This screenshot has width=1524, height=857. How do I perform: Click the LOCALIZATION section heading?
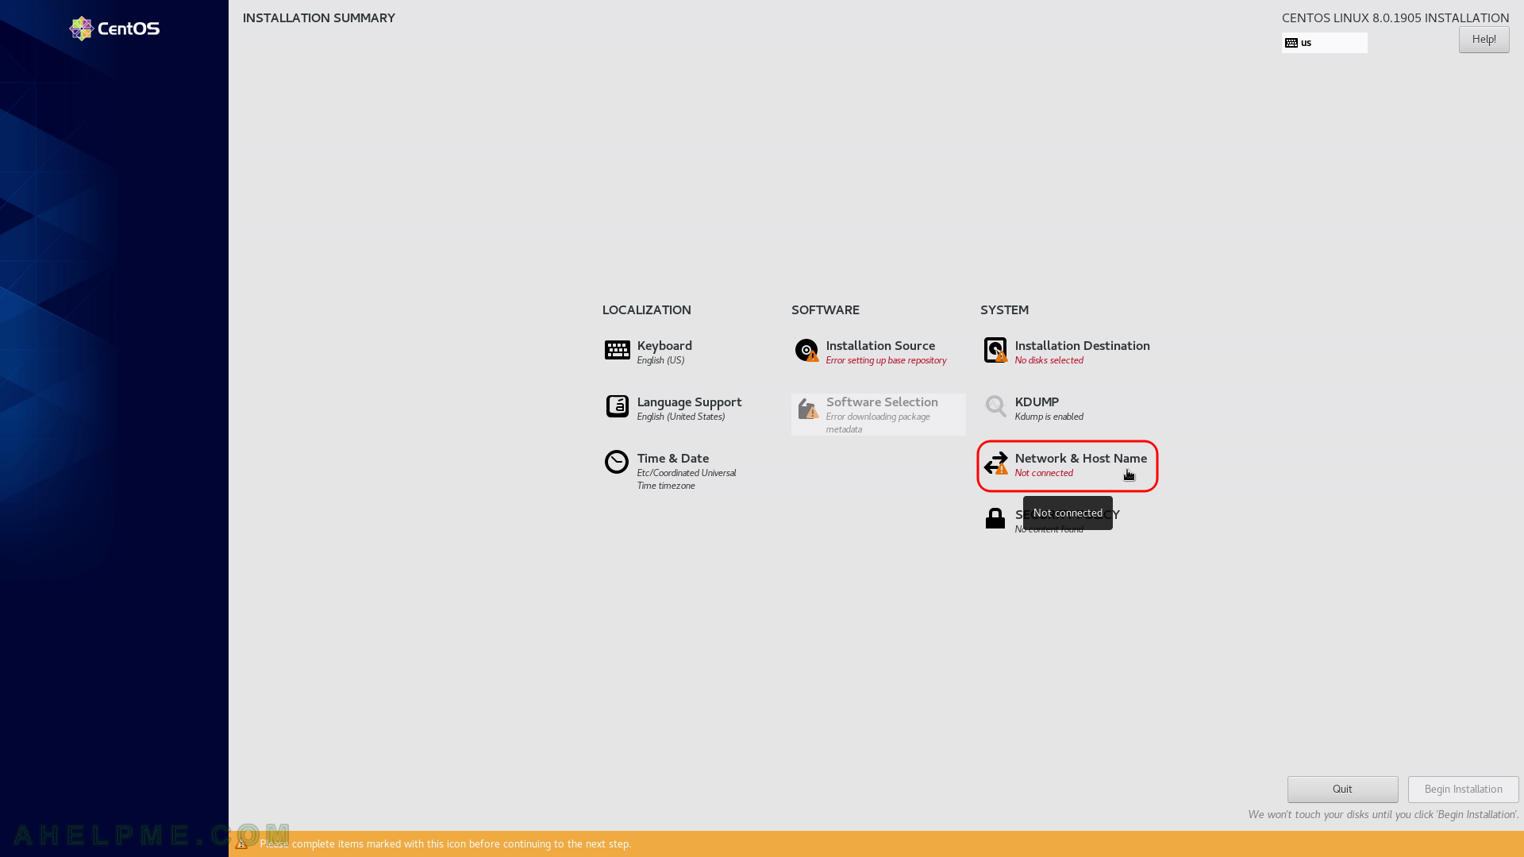[646, 310]
